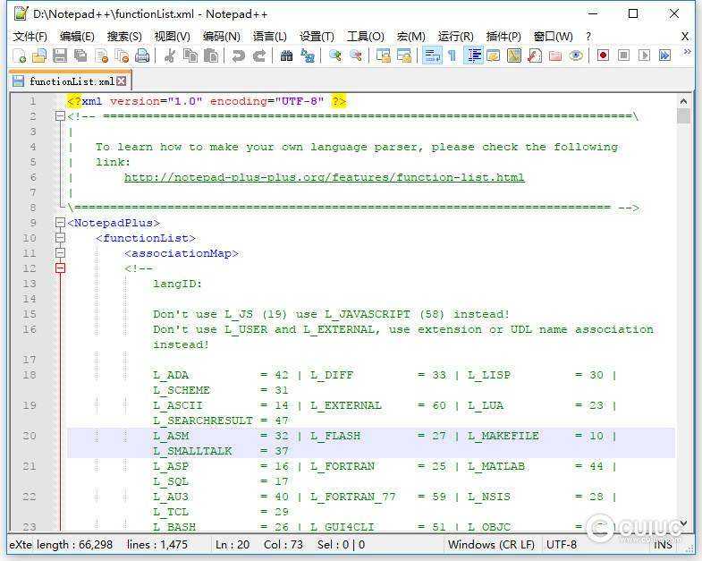Open the 编辑(E) menu
702x561 pixels.
[77, 37]
